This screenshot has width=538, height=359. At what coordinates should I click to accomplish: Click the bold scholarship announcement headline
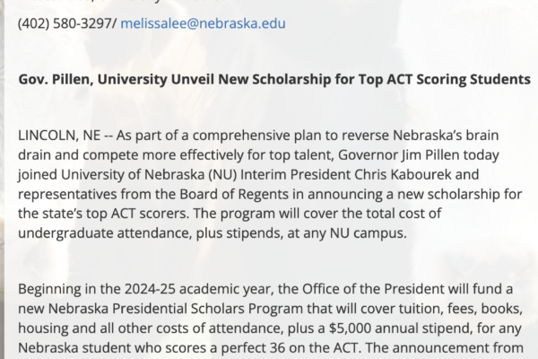click(x=274, y=80)
